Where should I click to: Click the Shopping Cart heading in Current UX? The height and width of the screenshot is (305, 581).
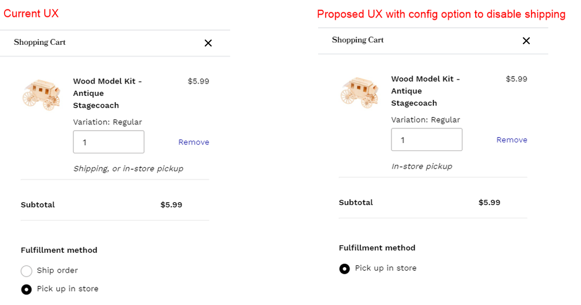pyautogui.click(x=40, y=42)
